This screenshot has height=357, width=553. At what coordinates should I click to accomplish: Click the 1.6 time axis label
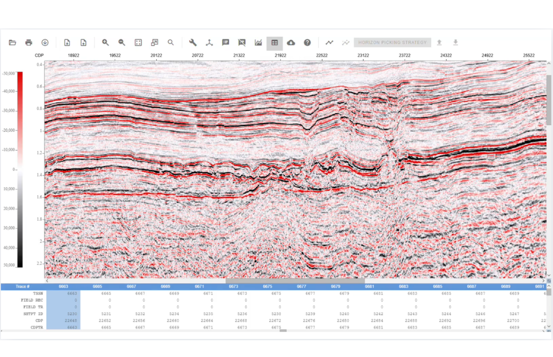(39, 197)
